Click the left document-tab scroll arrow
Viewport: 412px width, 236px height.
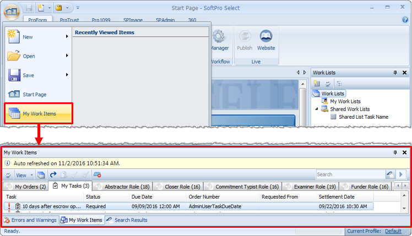298,72
